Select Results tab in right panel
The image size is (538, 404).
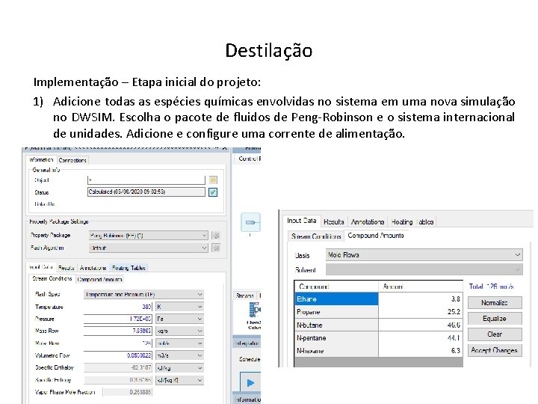click(333, 222)
